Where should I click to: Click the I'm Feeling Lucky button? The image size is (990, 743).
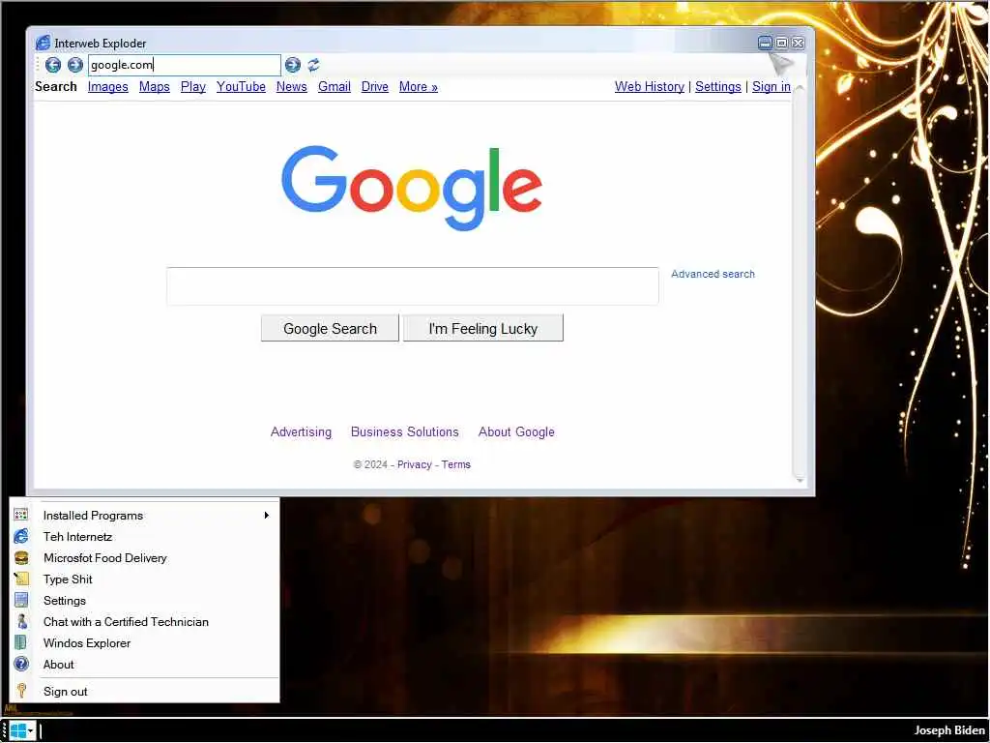[x=483, y=328]
